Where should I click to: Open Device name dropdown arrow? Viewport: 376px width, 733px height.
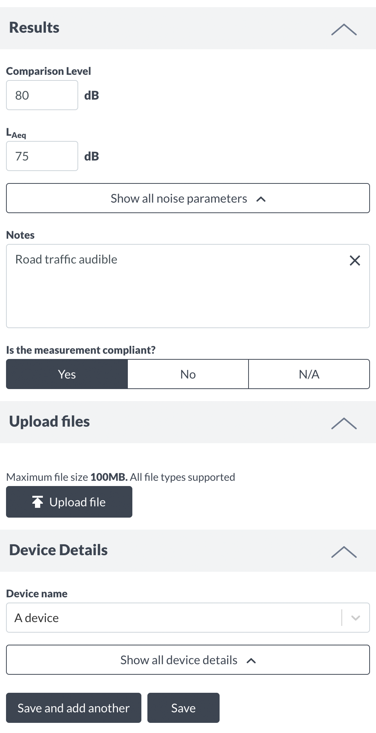pos(356,618)
